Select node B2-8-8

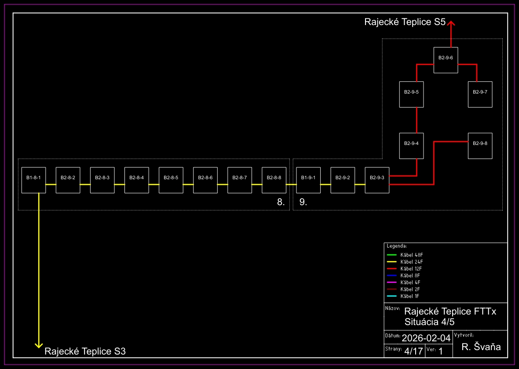(x=274, y=180)
